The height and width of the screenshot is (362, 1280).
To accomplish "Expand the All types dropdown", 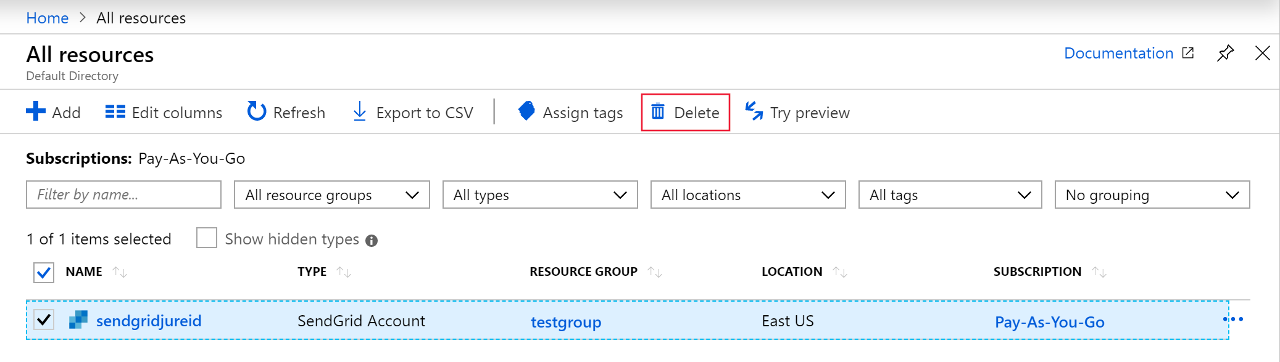I will [540, 195].
